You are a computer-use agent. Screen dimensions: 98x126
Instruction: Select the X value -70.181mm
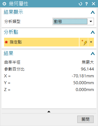(83, 76)
